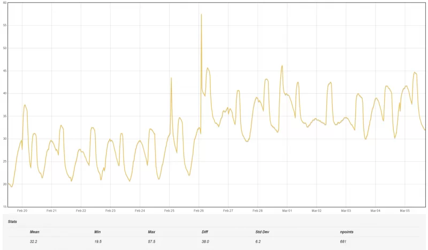This screenshot has height=250, width=428.
Task: Select the min value 19.5
Action: (98, 242)
